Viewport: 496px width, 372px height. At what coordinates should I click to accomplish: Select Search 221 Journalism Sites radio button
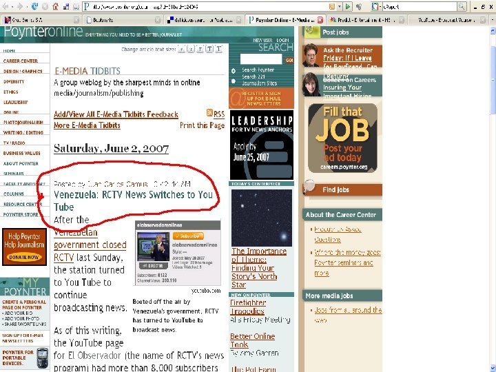click(x=234, y=81)
